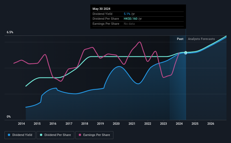Click the pink Earnings Per Share legend dot
Screen dimensions: 231x143
click(x=80, y=135)
